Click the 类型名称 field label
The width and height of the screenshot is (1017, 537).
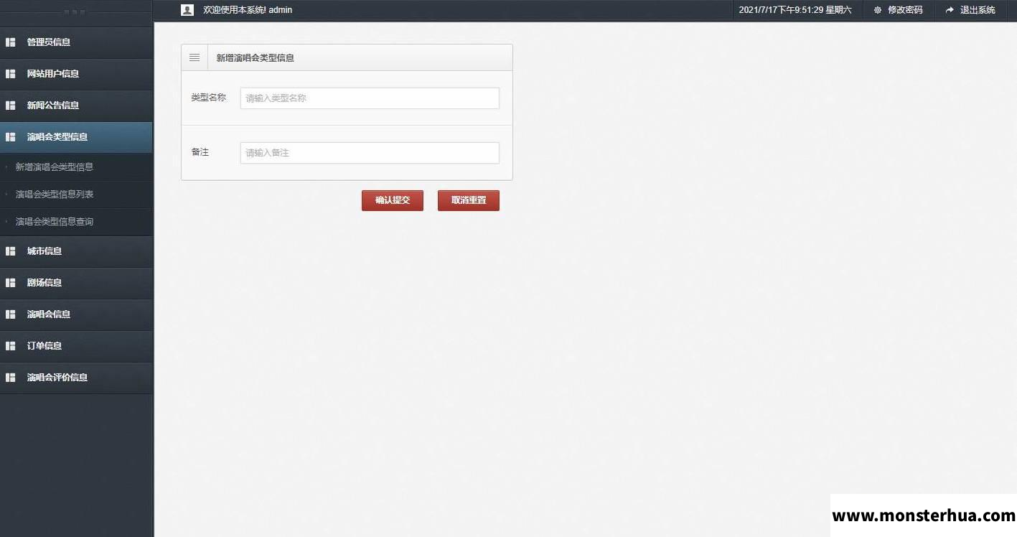(x=208, y=98)
